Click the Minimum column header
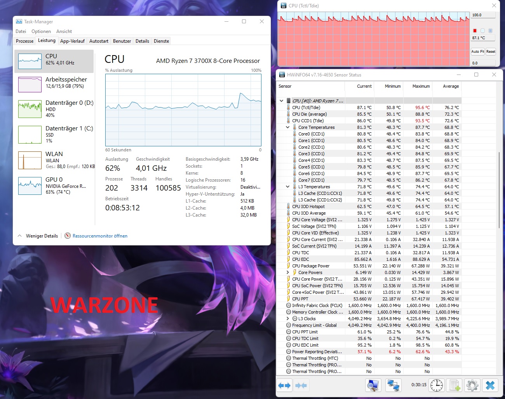The height and width of the screenshot is (399, 505). click(388, 87)
